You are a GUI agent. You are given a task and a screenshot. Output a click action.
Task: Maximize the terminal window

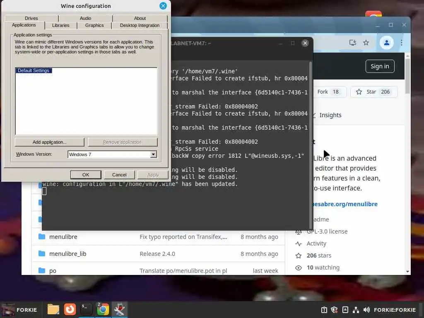click(x=293, y=43)
